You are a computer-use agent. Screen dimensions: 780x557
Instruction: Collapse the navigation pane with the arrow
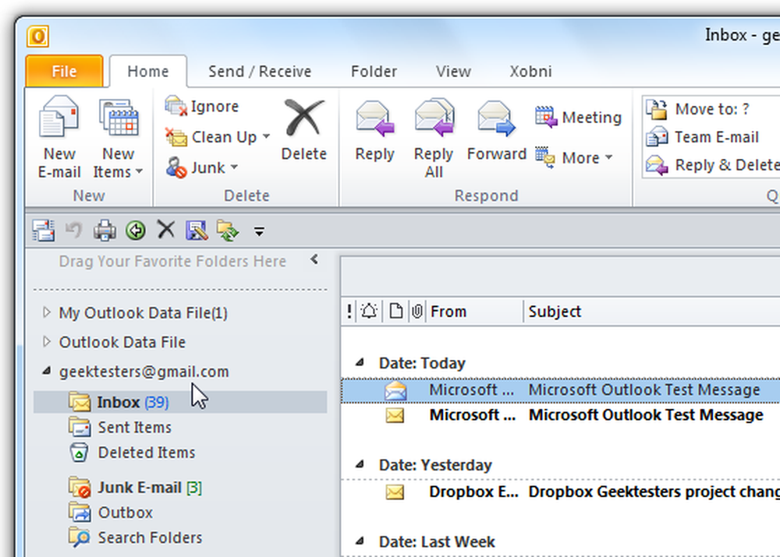coord(314,259)
